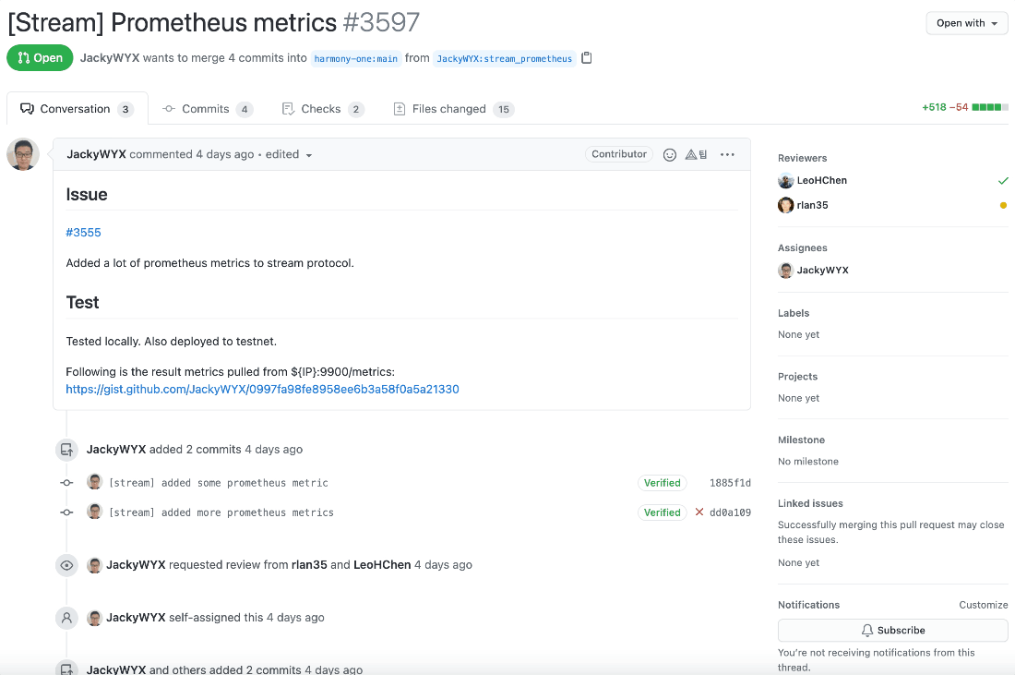Open the gist.github.com metrics link
1015x675 pixels.
(262, 390)
